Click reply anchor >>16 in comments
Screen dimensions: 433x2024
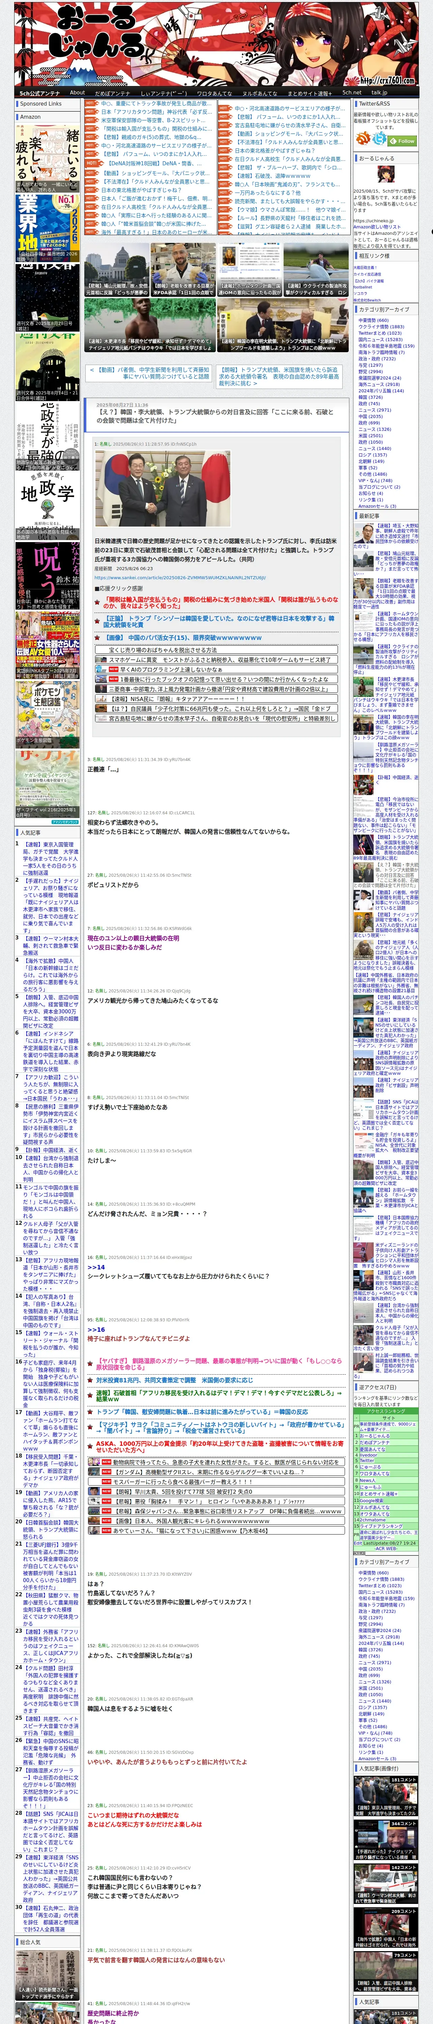[x=96, y=1330]
